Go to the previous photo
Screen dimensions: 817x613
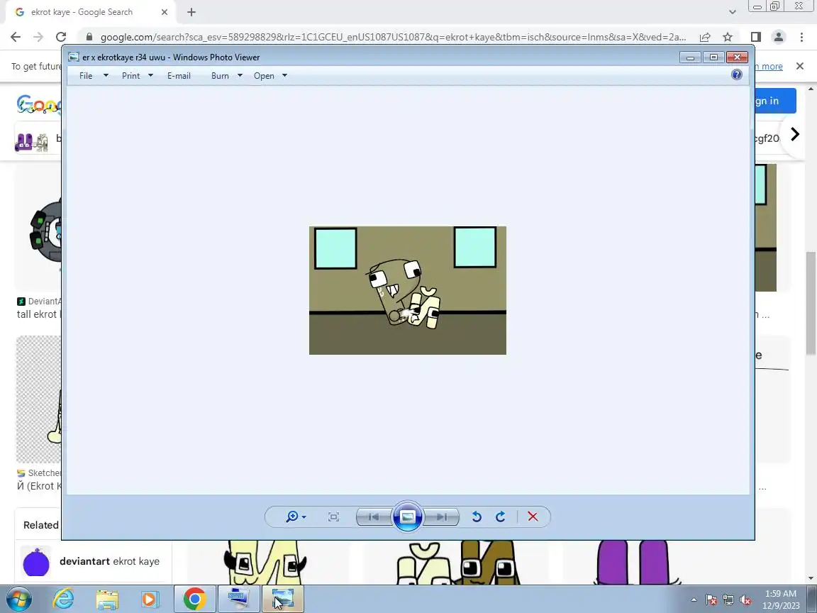(x=374, y=517)
